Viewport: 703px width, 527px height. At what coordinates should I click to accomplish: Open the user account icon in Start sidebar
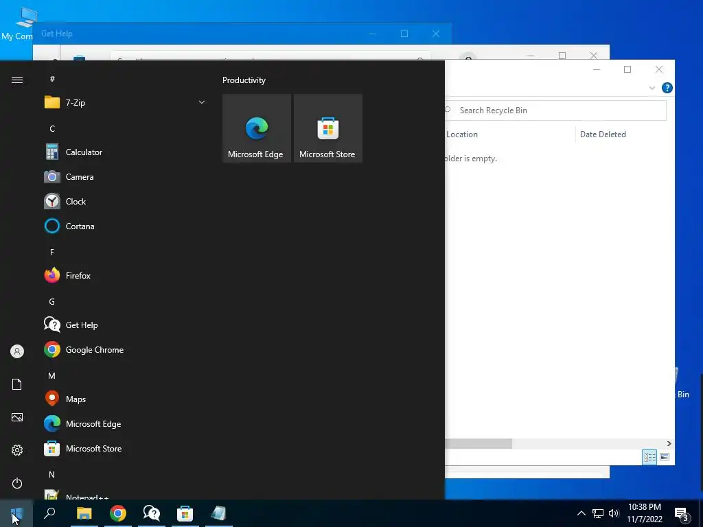pos(17,351)
